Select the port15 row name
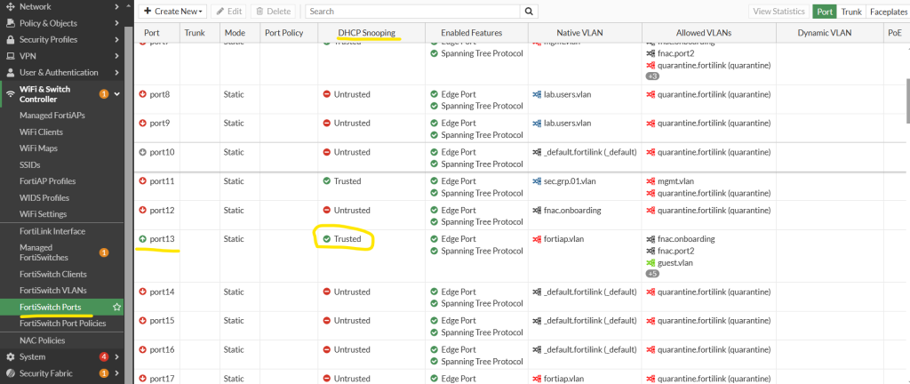Viewport: 910px width, 384px height. [162, 321]
